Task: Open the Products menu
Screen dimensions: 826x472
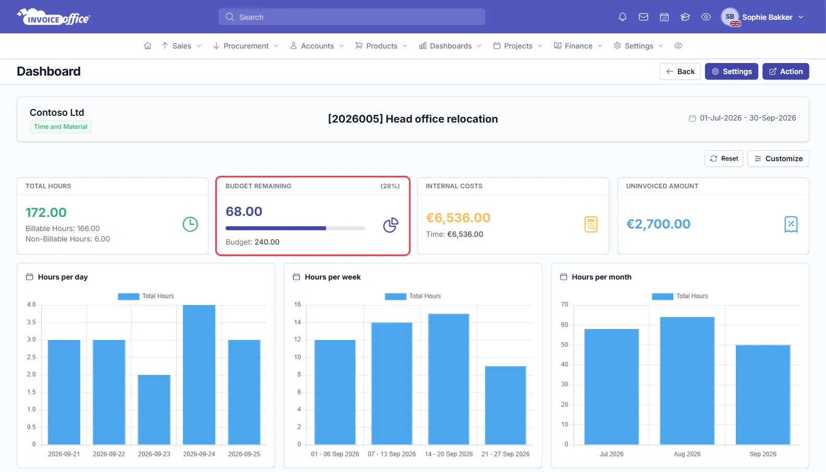Action: 381,46
